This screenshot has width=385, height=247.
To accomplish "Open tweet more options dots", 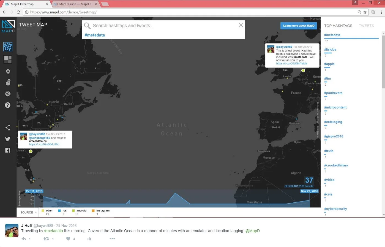I will coord(112,238).
